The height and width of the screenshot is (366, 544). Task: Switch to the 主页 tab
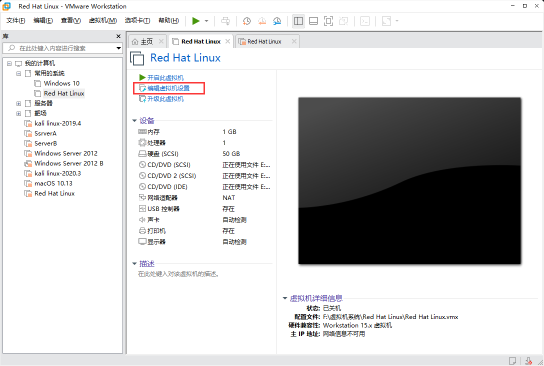[x=145, y=41]
